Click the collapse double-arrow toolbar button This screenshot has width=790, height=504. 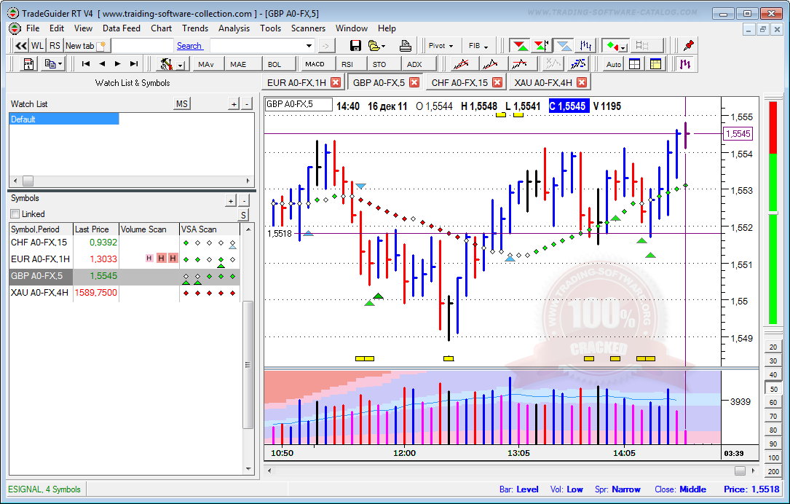20,46
